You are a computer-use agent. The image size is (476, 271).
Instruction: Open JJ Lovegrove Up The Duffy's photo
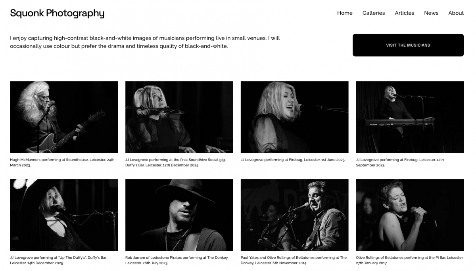[x=64, y=215]
